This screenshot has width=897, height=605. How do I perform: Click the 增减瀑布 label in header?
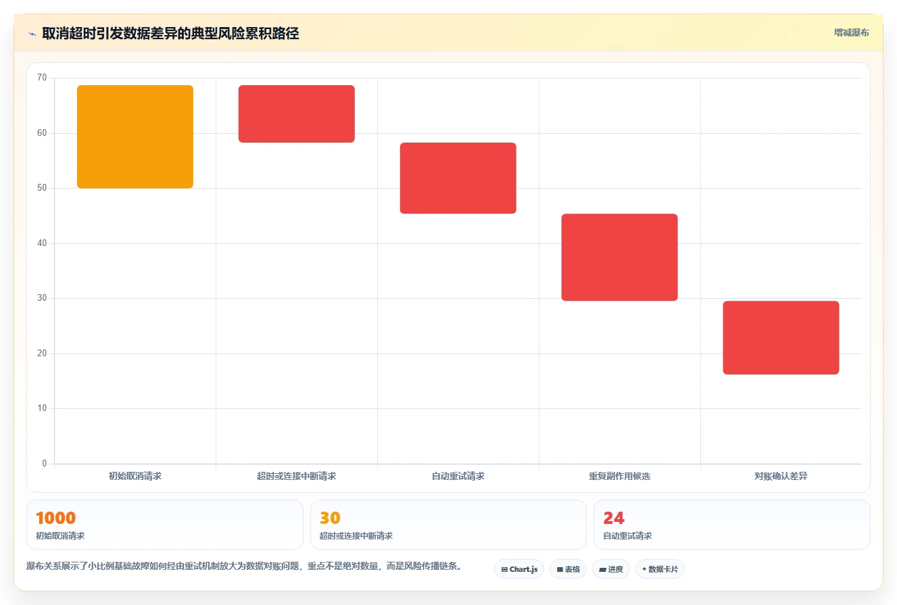tap(851, 32)
